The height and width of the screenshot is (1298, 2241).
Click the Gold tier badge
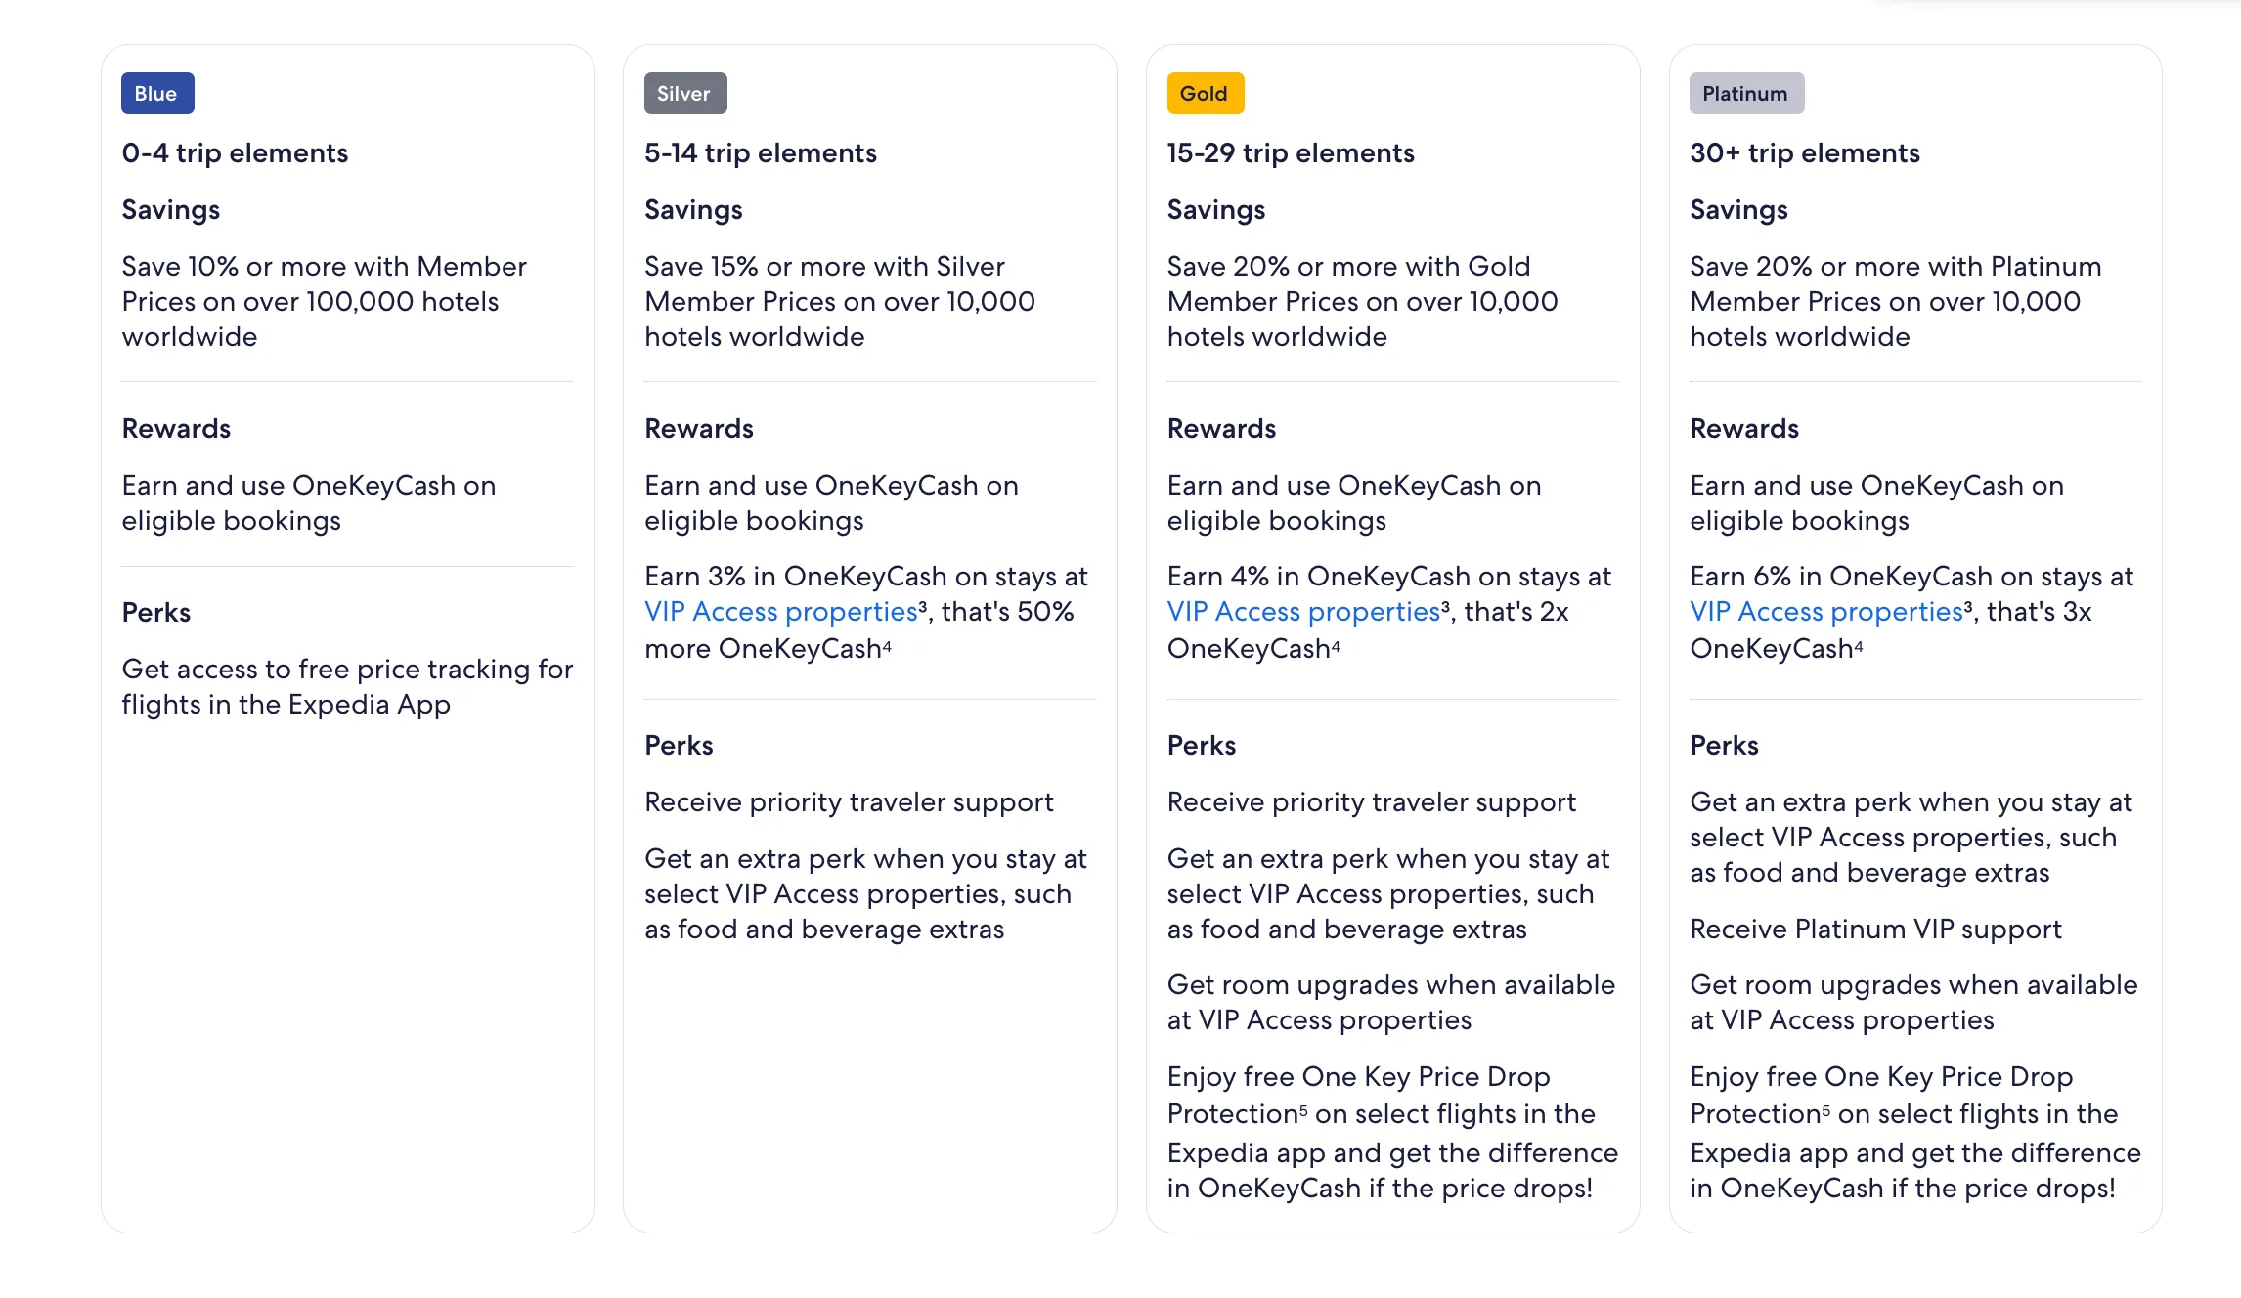pyautogui.click(x=1205, y=94)
